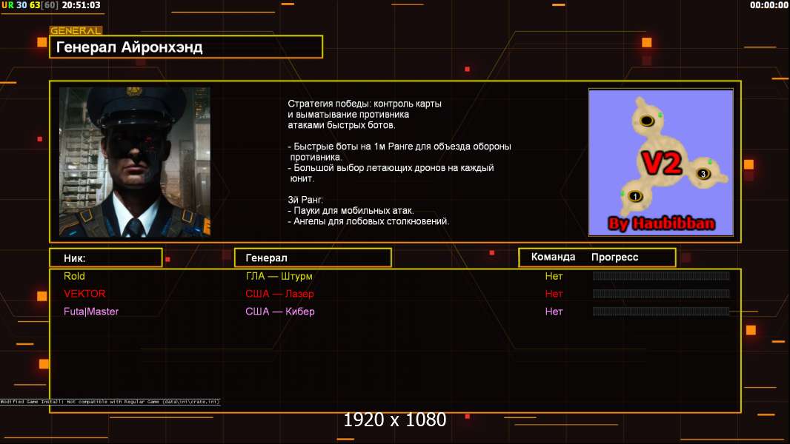This screenshot has height=444, width=790.
Task: Click the 'GENERAL' label tag
Action: 76,30
